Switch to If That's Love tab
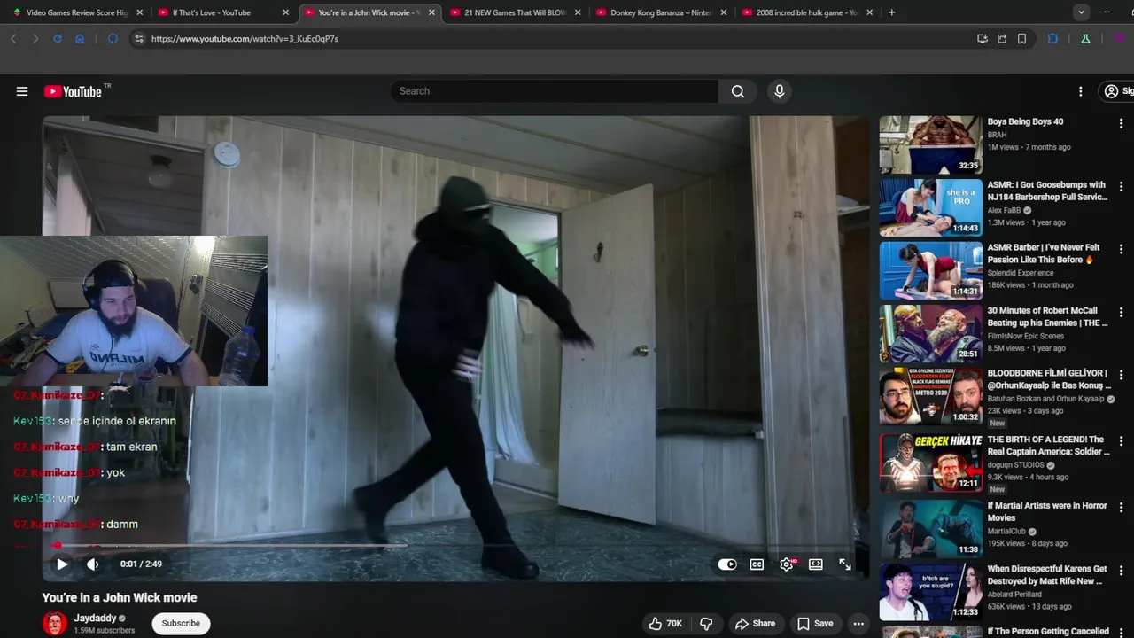Viewport: 1134px width, 638px height. tap(221, 12)
